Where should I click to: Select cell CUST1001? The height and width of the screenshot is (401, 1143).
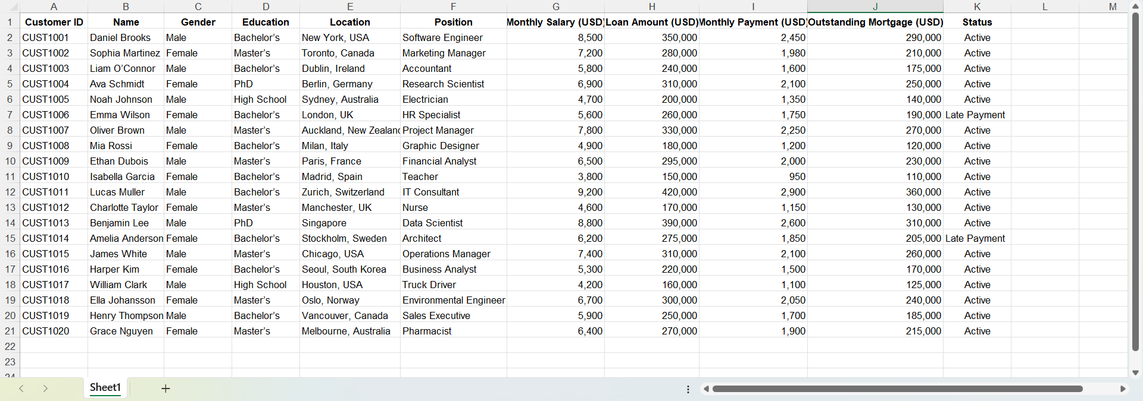tap(54, 37)
